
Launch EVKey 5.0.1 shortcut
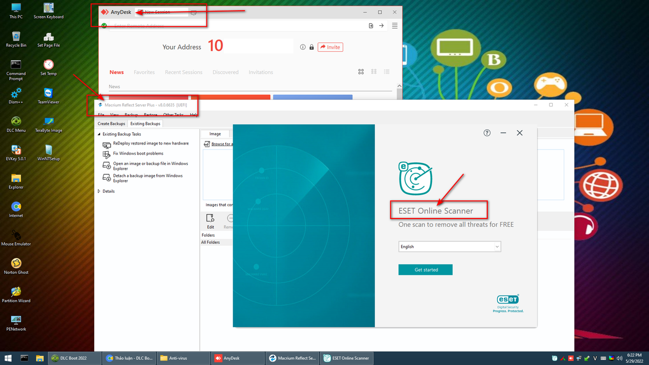(16, 153)
